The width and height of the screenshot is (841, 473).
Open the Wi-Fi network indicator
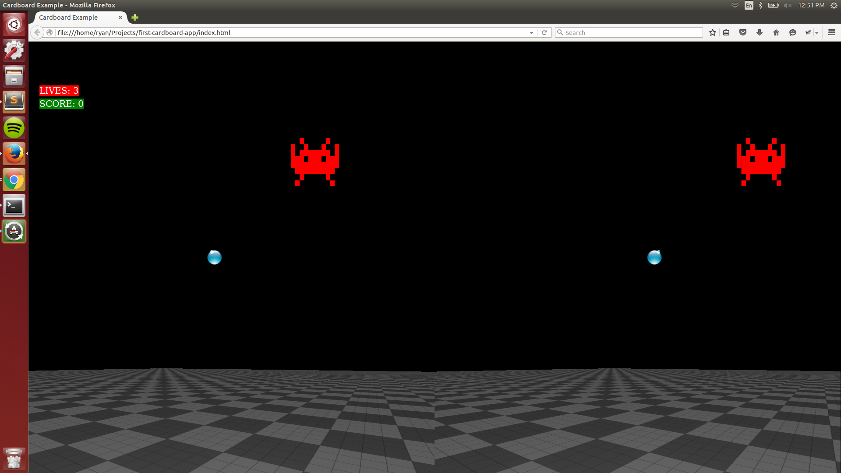(x=735, y=5)
